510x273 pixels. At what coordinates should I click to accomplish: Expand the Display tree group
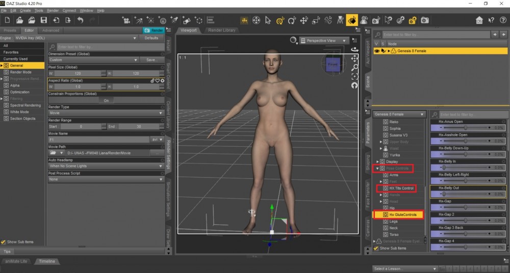point(377,161)
